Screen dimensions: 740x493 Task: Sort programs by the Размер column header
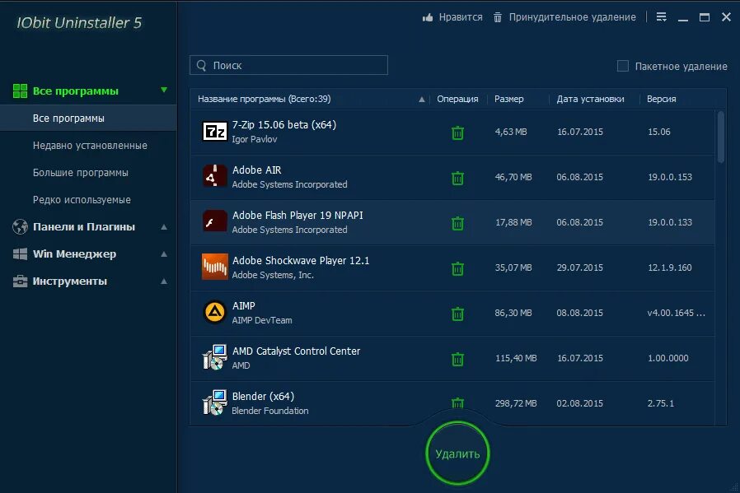click(508, 98)
